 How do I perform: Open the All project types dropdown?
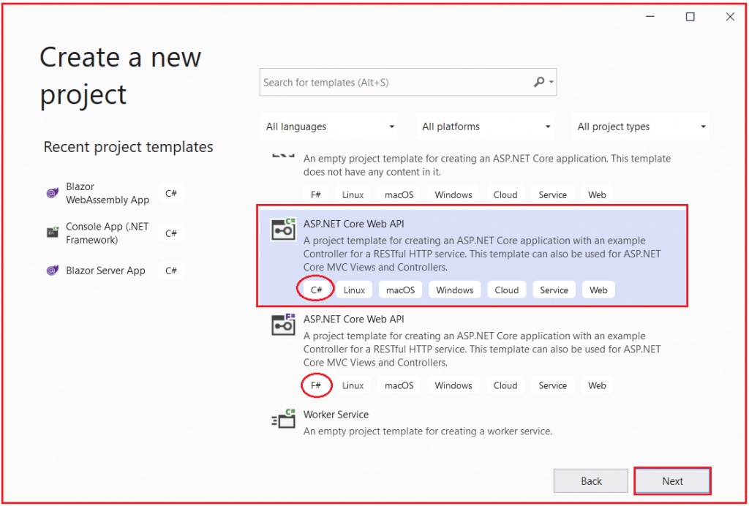(x=640, y=126)
